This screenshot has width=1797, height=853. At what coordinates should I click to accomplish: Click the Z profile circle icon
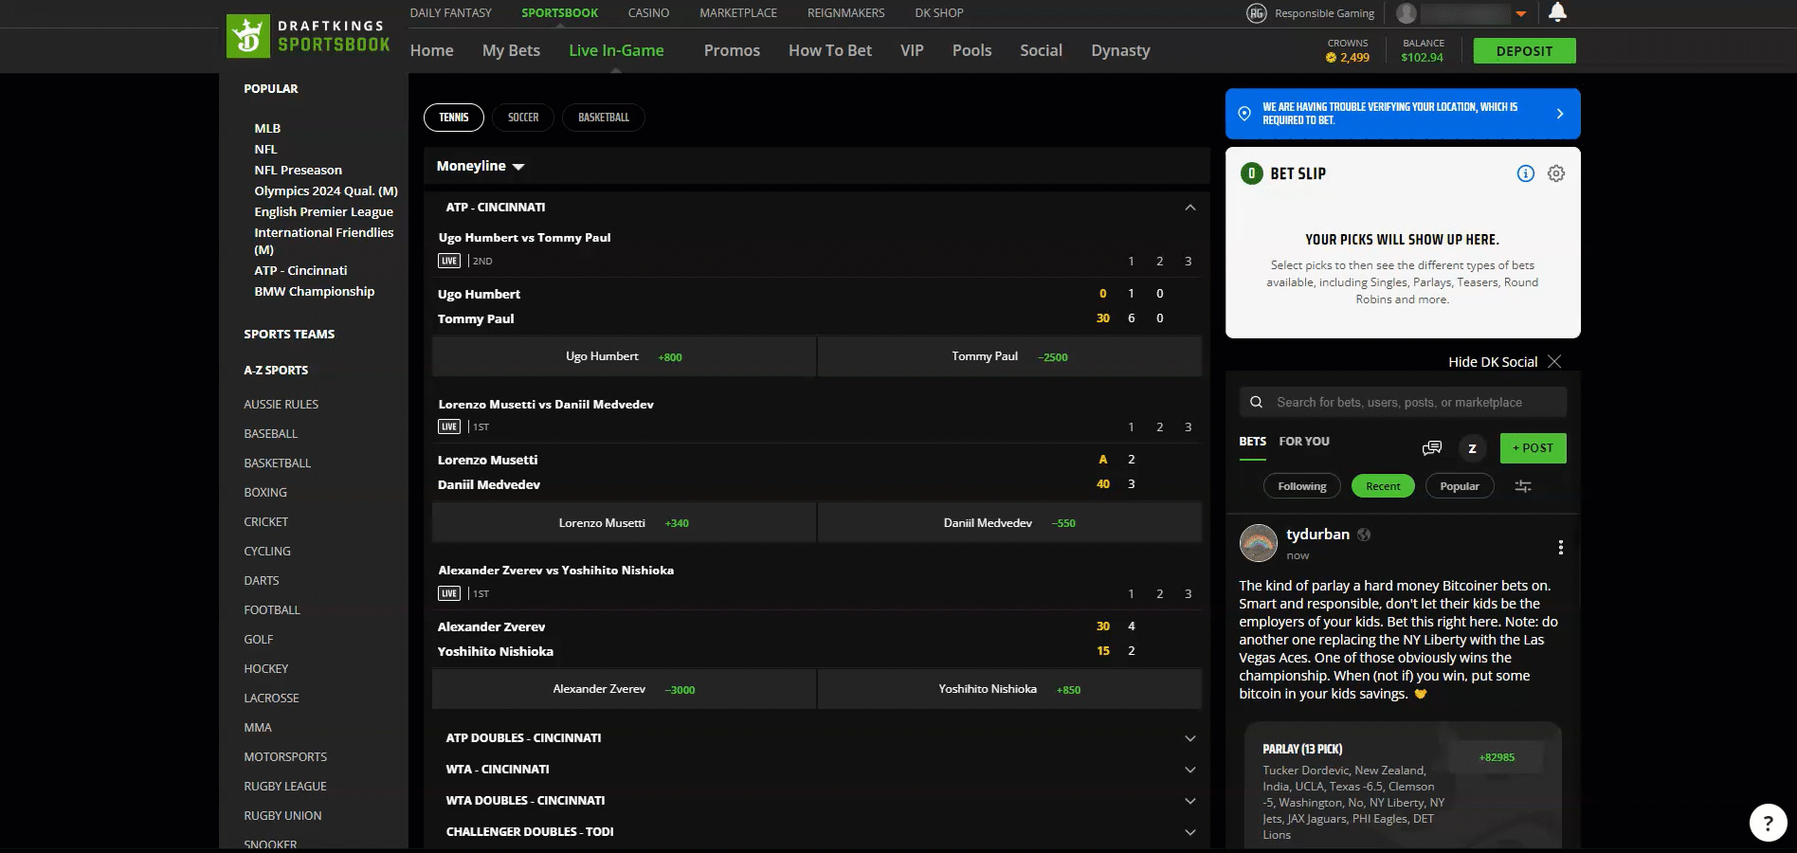click(x=1472, y=448)
